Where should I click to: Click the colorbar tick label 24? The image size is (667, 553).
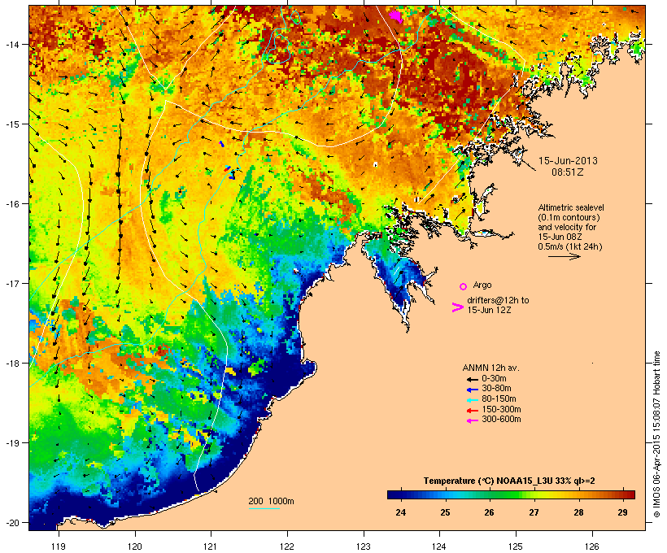point(401,512)
